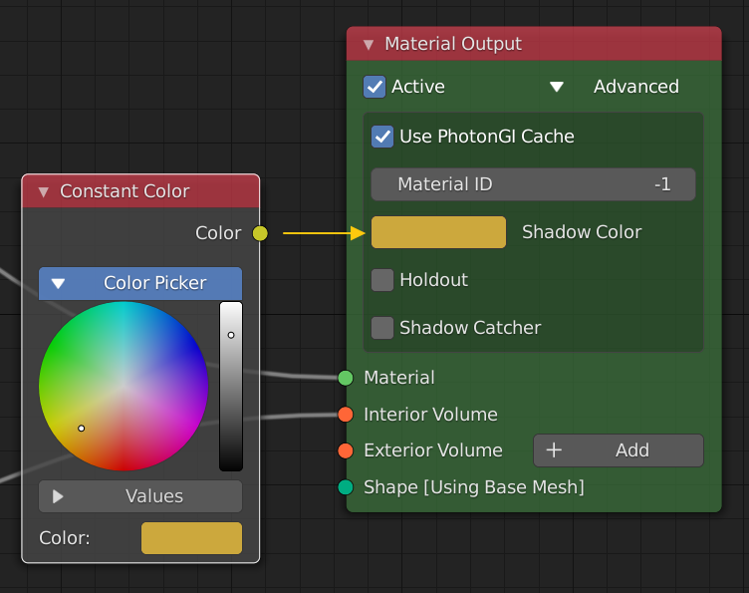Screen dimensions: 749x593
Task: Collapse the Advanced settings section
Action: coord(557,87)
